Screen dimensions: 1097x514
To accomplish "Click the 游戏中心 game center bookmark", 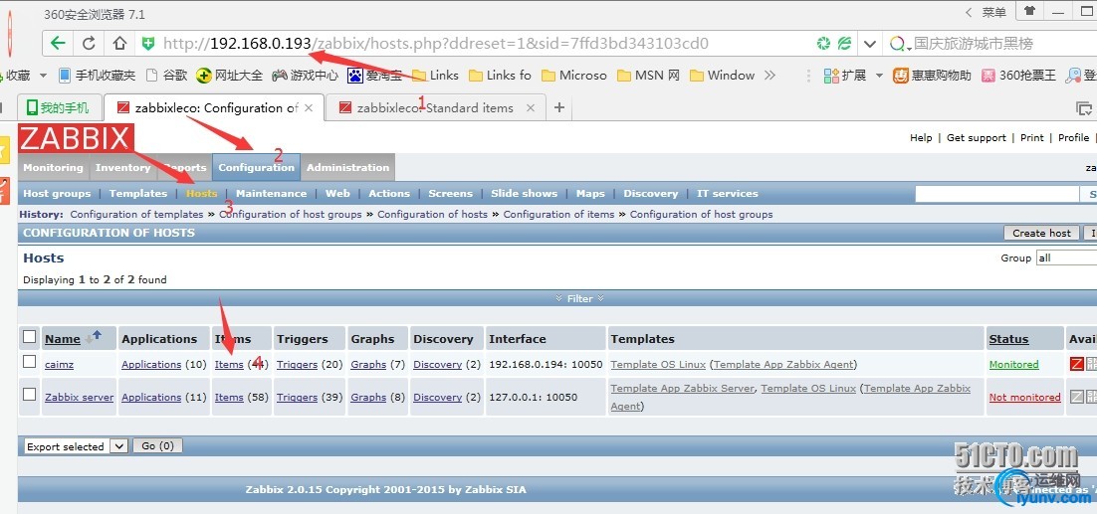I will [x=305, y=76].
